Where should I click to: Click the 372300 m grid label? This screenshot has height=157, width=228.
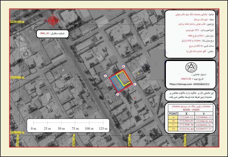point(129,140)
